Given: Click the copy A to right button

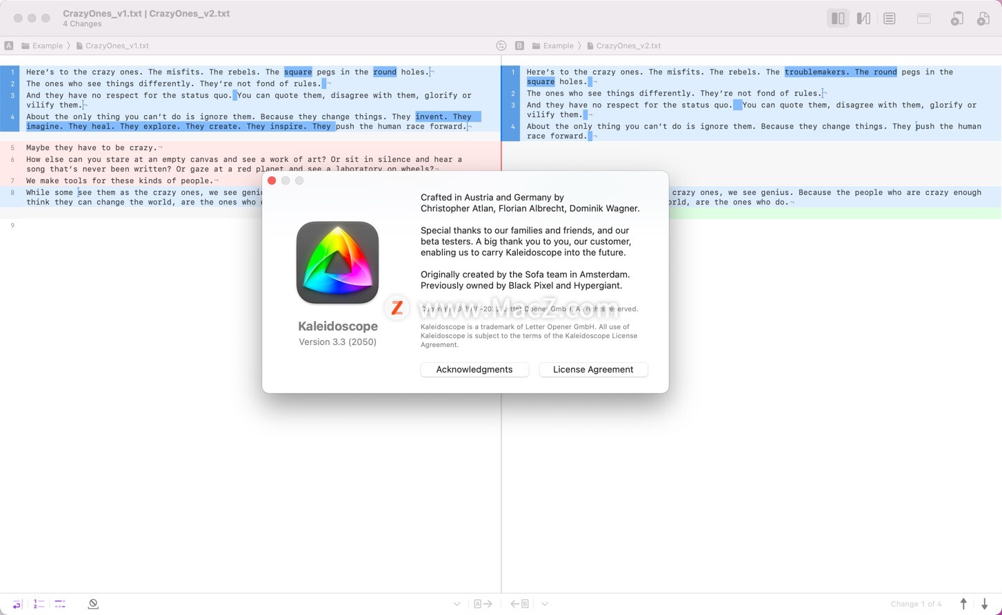Looking at the screenshot, I should coord(483,604).
